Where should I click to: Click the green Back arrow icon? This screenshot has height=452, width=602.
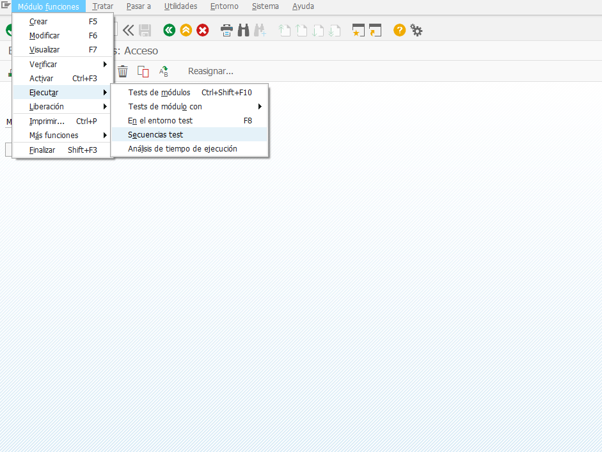[169, 30]
